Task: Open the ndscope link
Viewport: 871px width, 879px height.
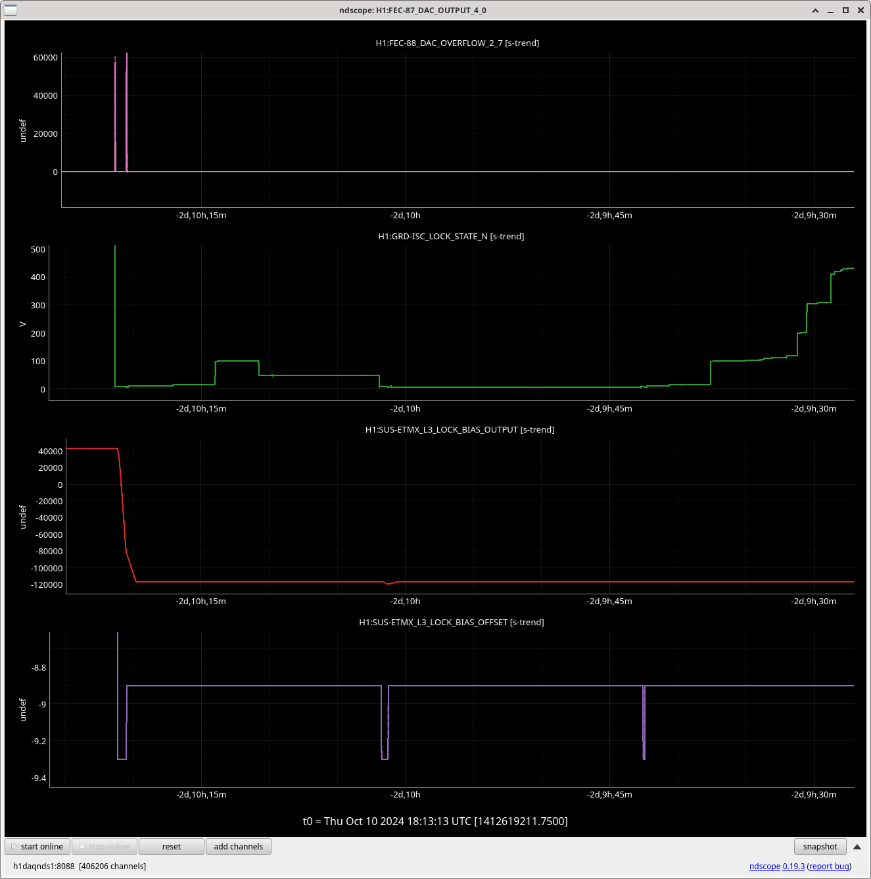Action: click(x=765, y=866)
